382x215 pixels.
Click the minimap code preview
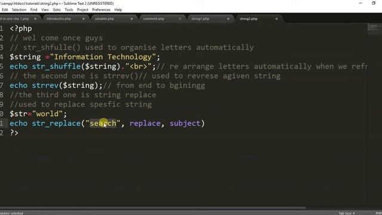tap(374, 29)
